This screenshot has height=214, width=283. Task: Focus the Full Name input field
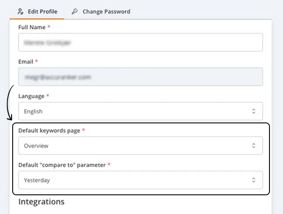click(x=140, y=43)
